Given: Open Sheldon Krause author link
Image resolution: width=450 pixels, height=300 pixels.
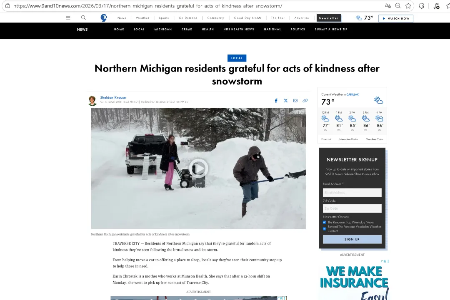Looking at the screenshot, I should 113,97.
